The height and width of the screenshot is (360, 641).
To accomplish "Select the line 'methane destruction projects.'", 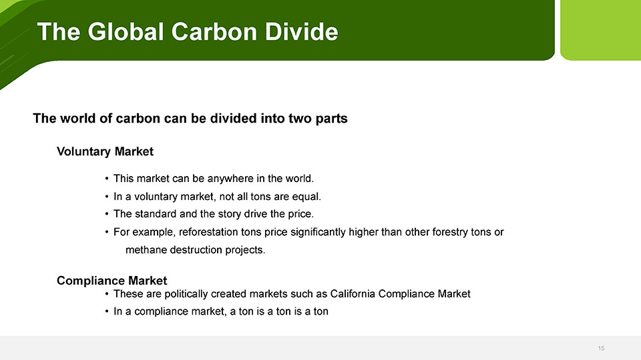I will coord(195,250).
